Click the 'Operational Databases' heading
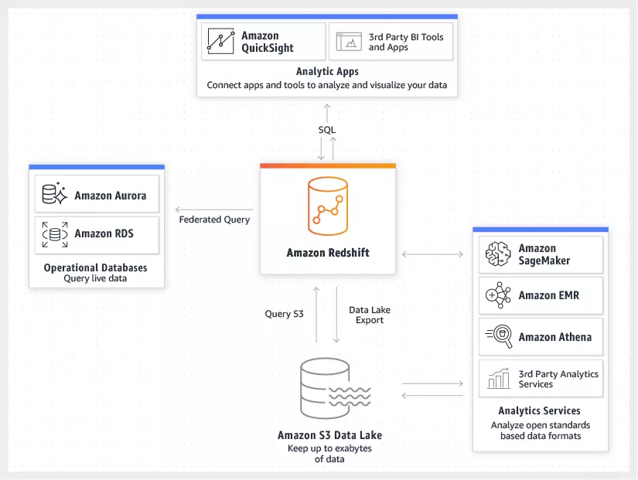The image size is (638, 480). click(95, 267)
